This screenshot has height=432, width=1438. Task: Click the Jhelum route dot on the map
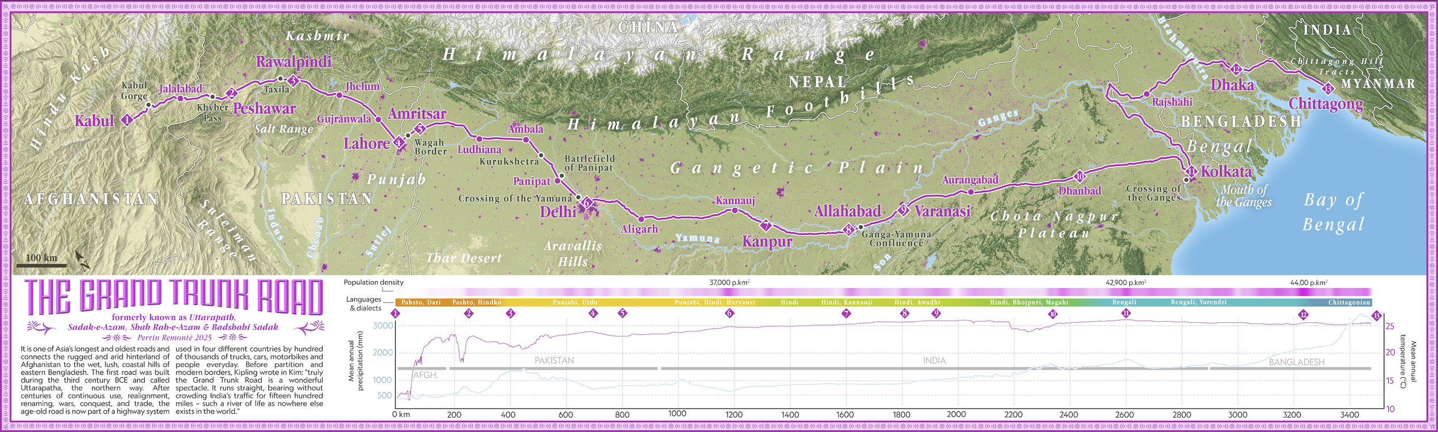pyautogui.click(x=339, y=95)
